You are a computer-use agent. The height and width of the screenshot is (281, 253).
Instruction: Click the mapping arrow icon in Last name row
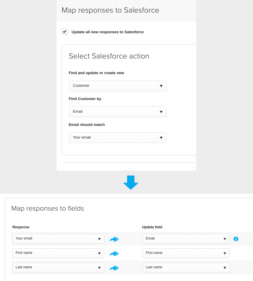pyautogui.click(x=114, y=268)
